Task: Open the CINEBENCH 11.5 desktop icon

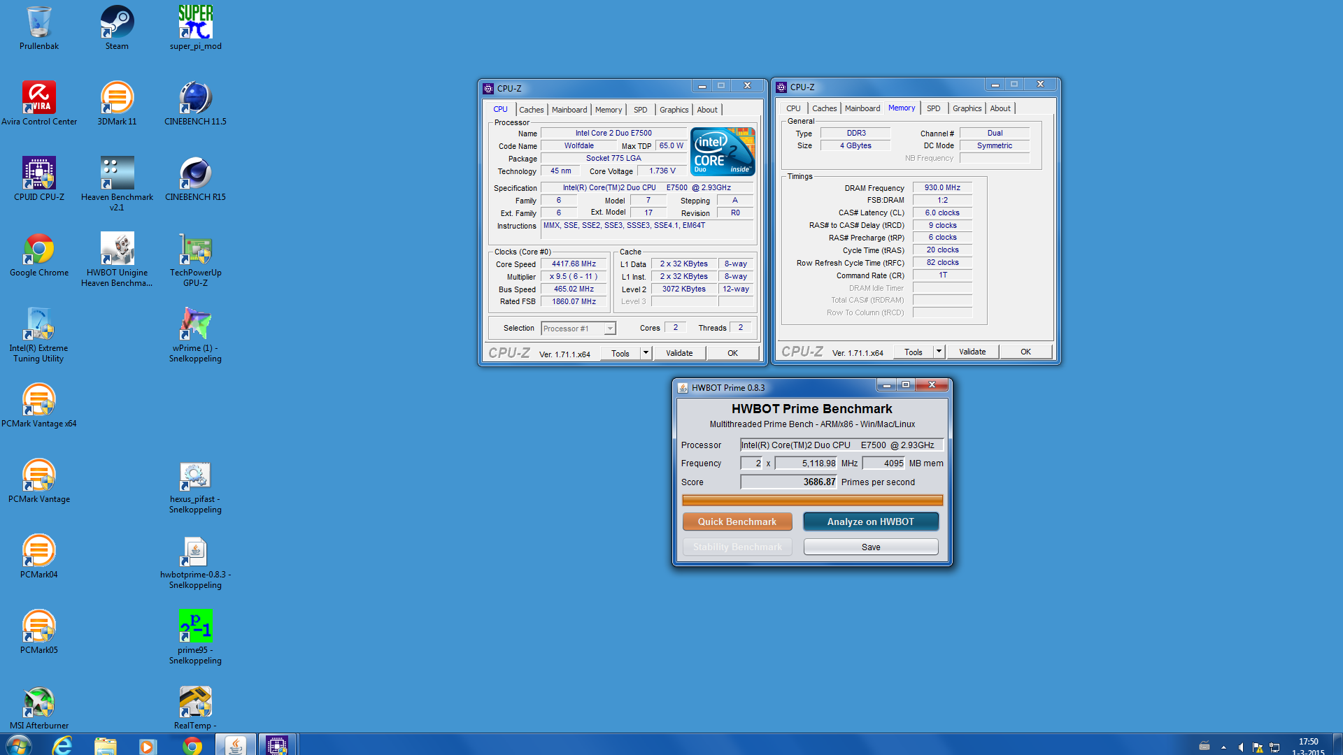Action: click(195, 103)
